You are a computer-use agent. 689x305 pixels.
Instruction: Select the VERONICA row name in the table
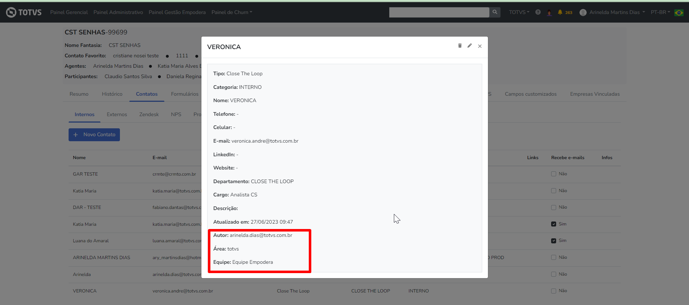tap(85, 291)
